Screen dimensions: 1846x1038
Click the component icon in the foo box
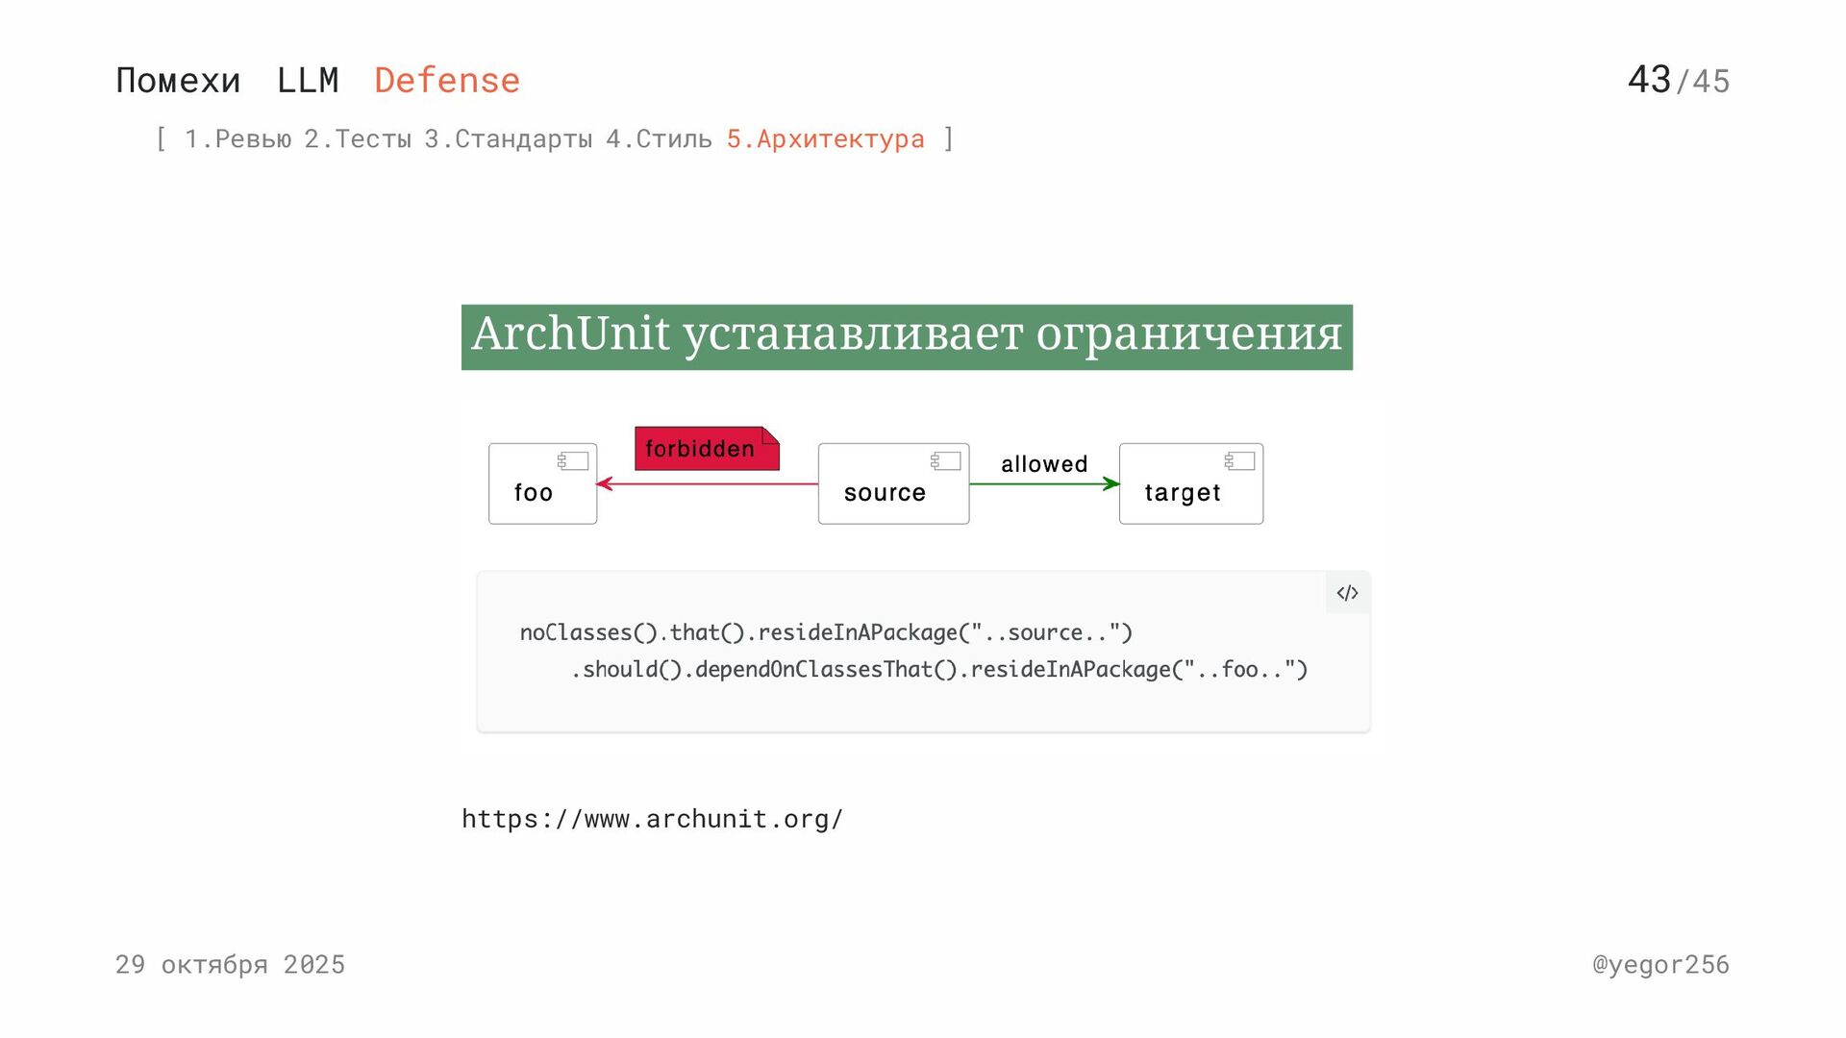(573, 461)
